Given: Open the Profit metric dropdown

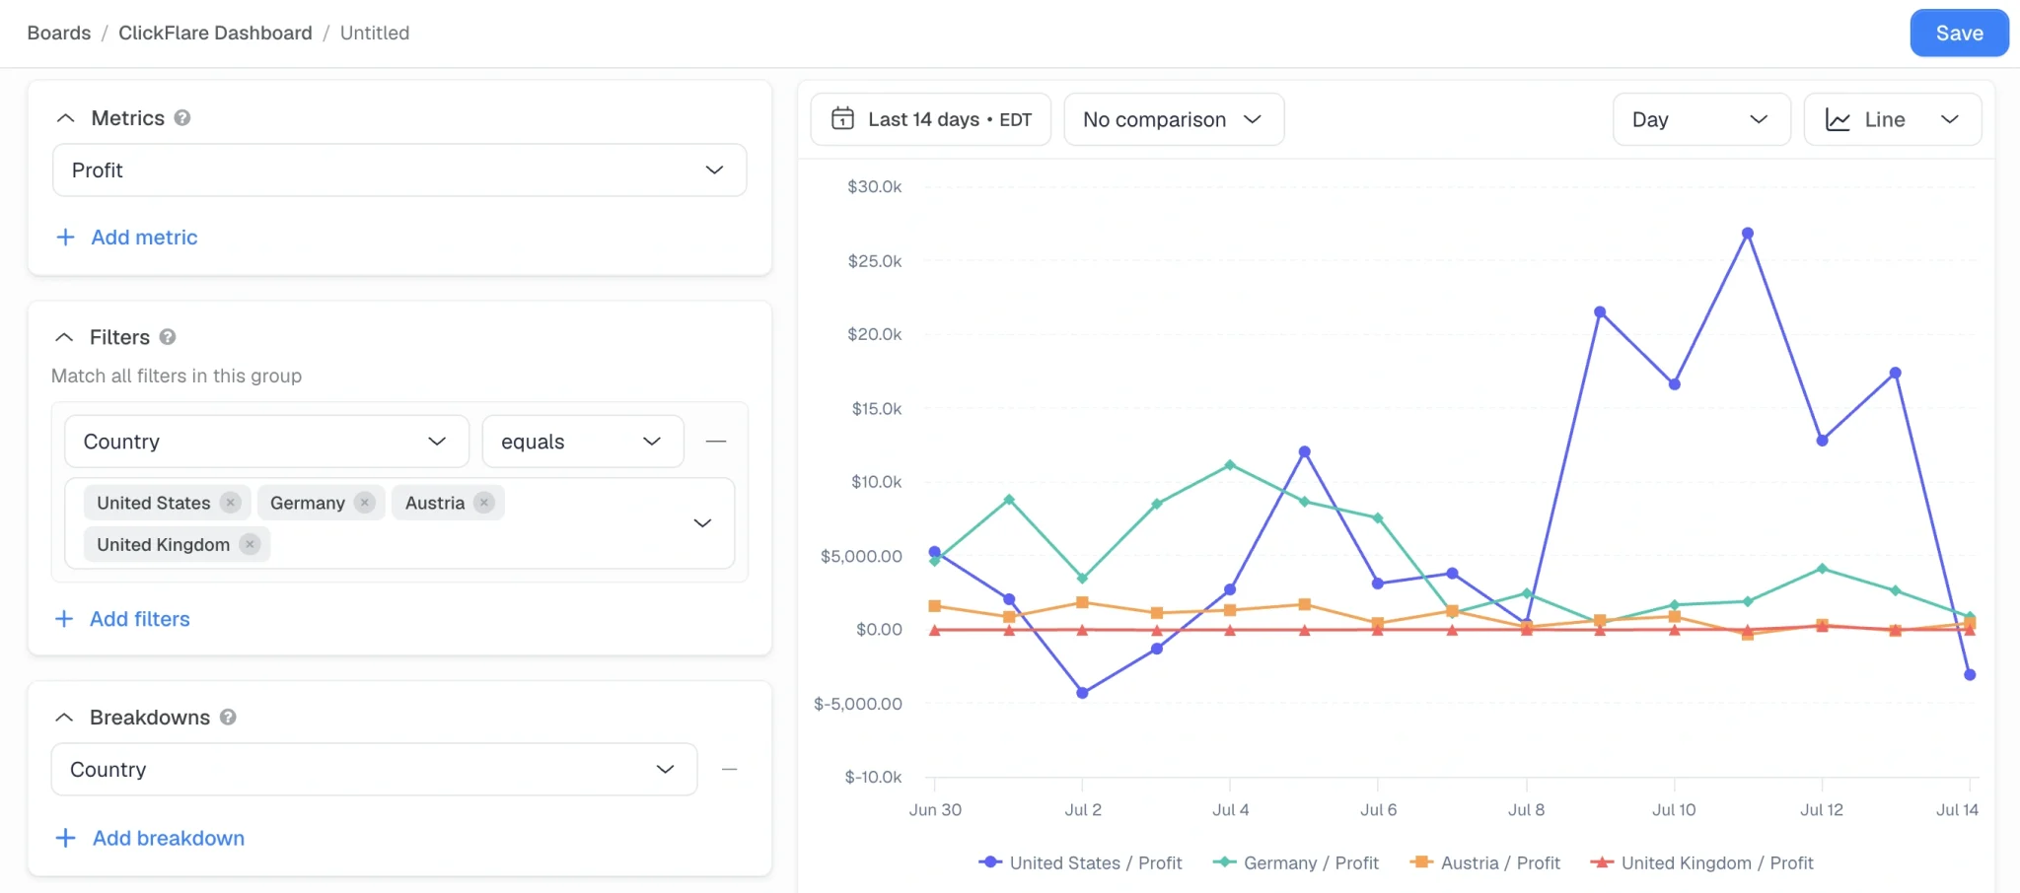Looking at the screenshot, I should coord(399,171).
